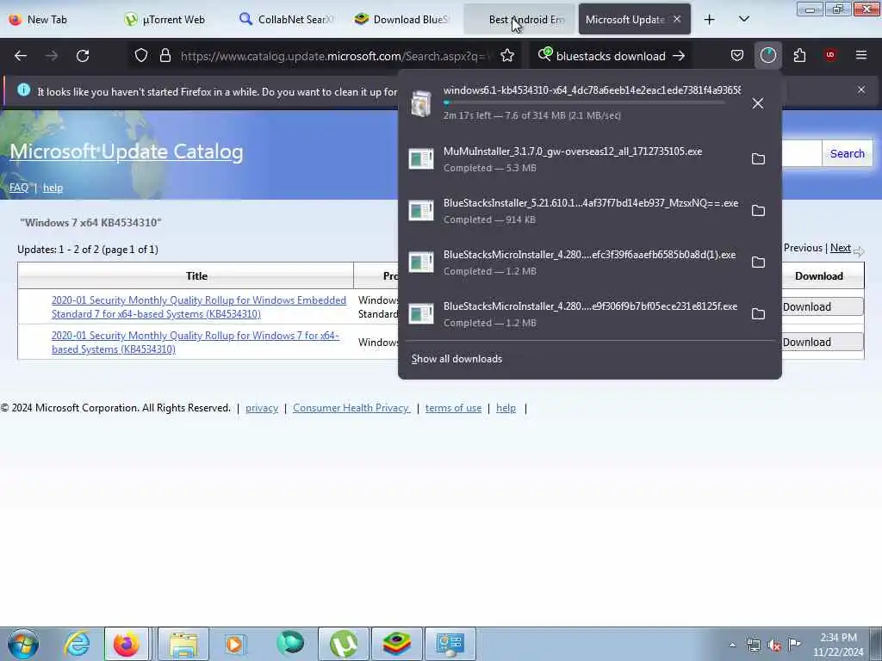The image size is (882, 661).
Task: Open the privacy footer link
Action: pos(262,408)
